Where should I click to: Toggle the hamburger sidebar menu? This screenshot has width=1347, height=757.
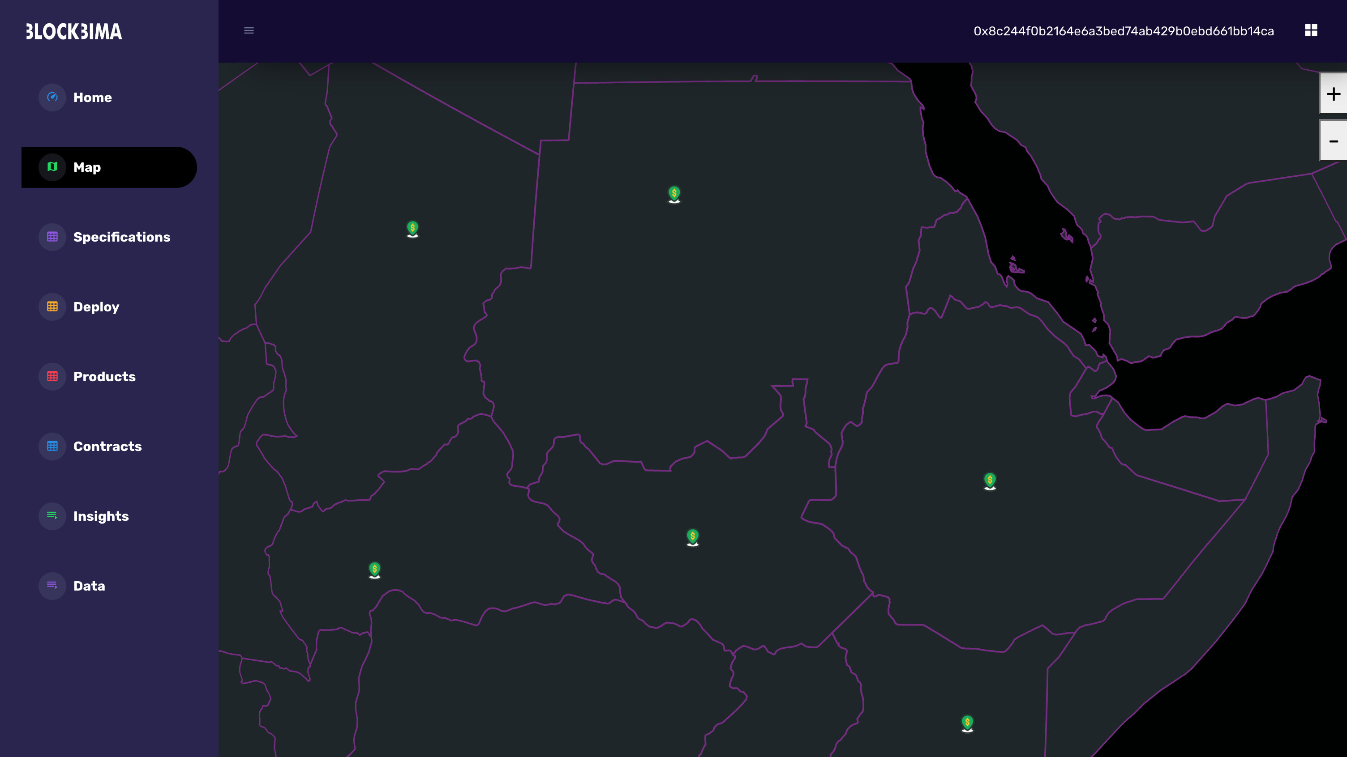click(249, 31)
